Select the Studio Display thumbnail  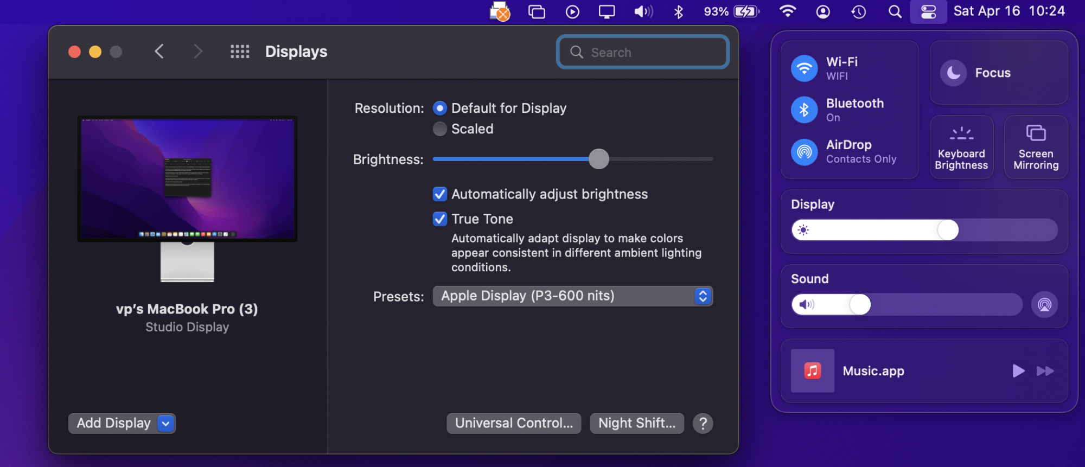187,199
